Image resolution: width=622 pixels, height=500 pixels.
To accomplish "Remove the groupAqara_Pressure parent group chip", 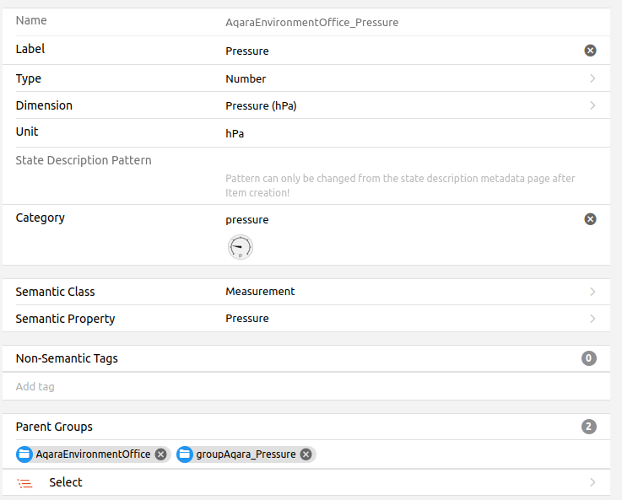I will (306, 454).
